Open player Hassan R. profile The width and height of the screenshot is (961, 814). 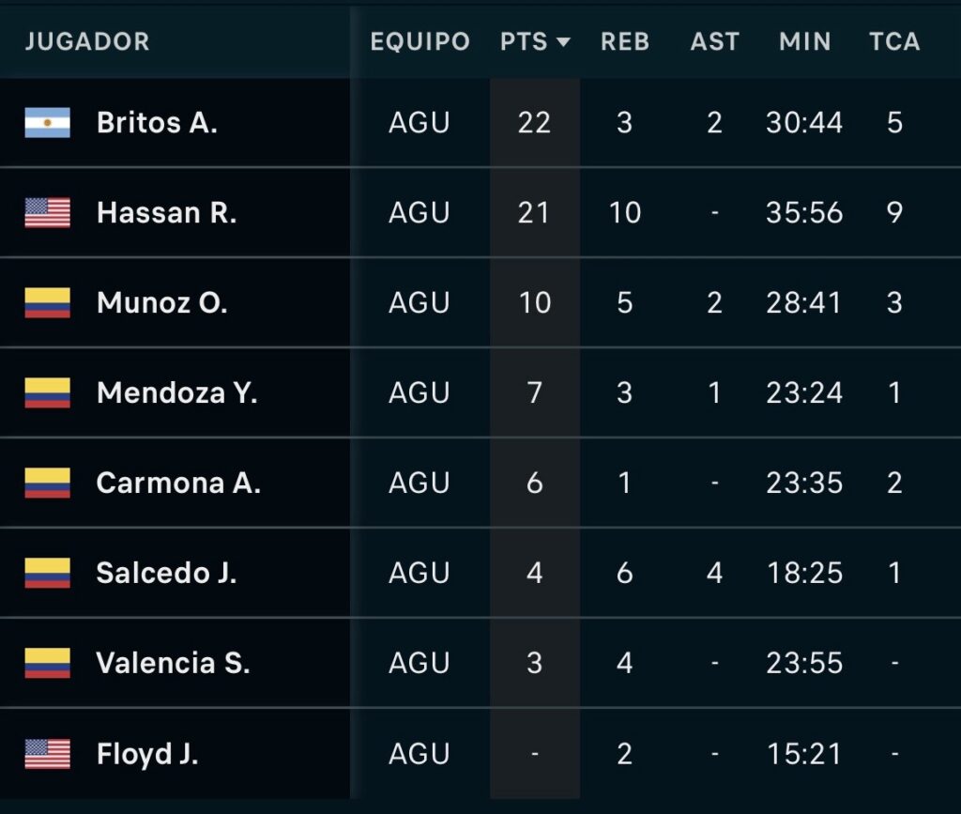[166, 213]
